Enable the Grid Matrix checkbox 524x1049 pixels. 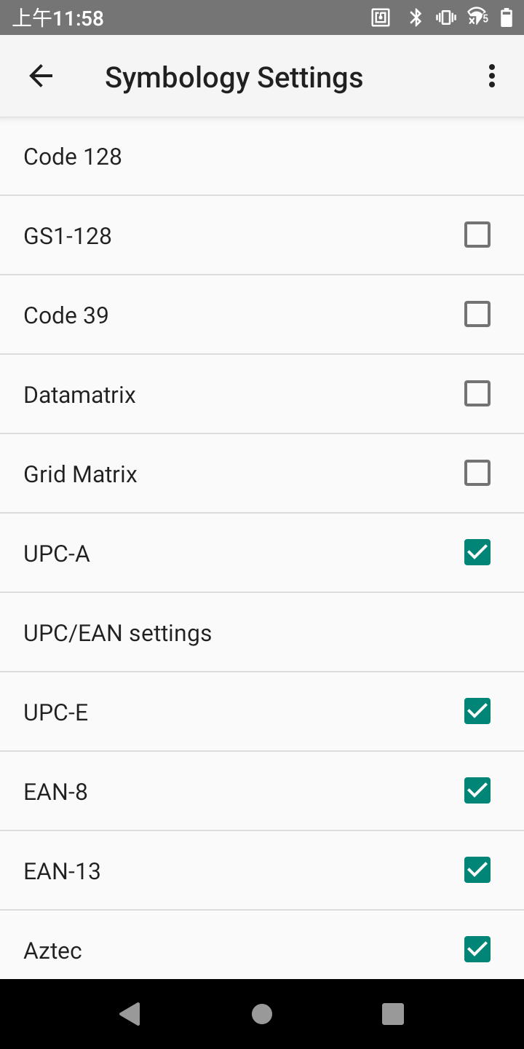tap(477, 474)
